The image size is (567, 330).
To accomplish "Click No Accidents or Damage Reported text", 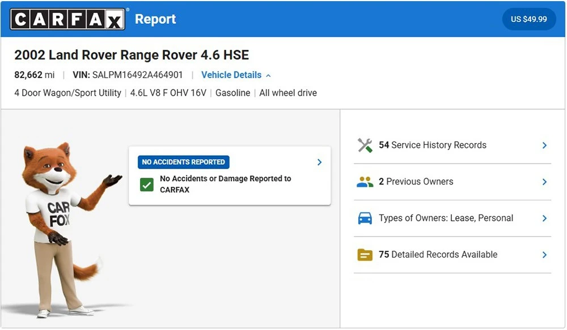I will pos(226,184).
